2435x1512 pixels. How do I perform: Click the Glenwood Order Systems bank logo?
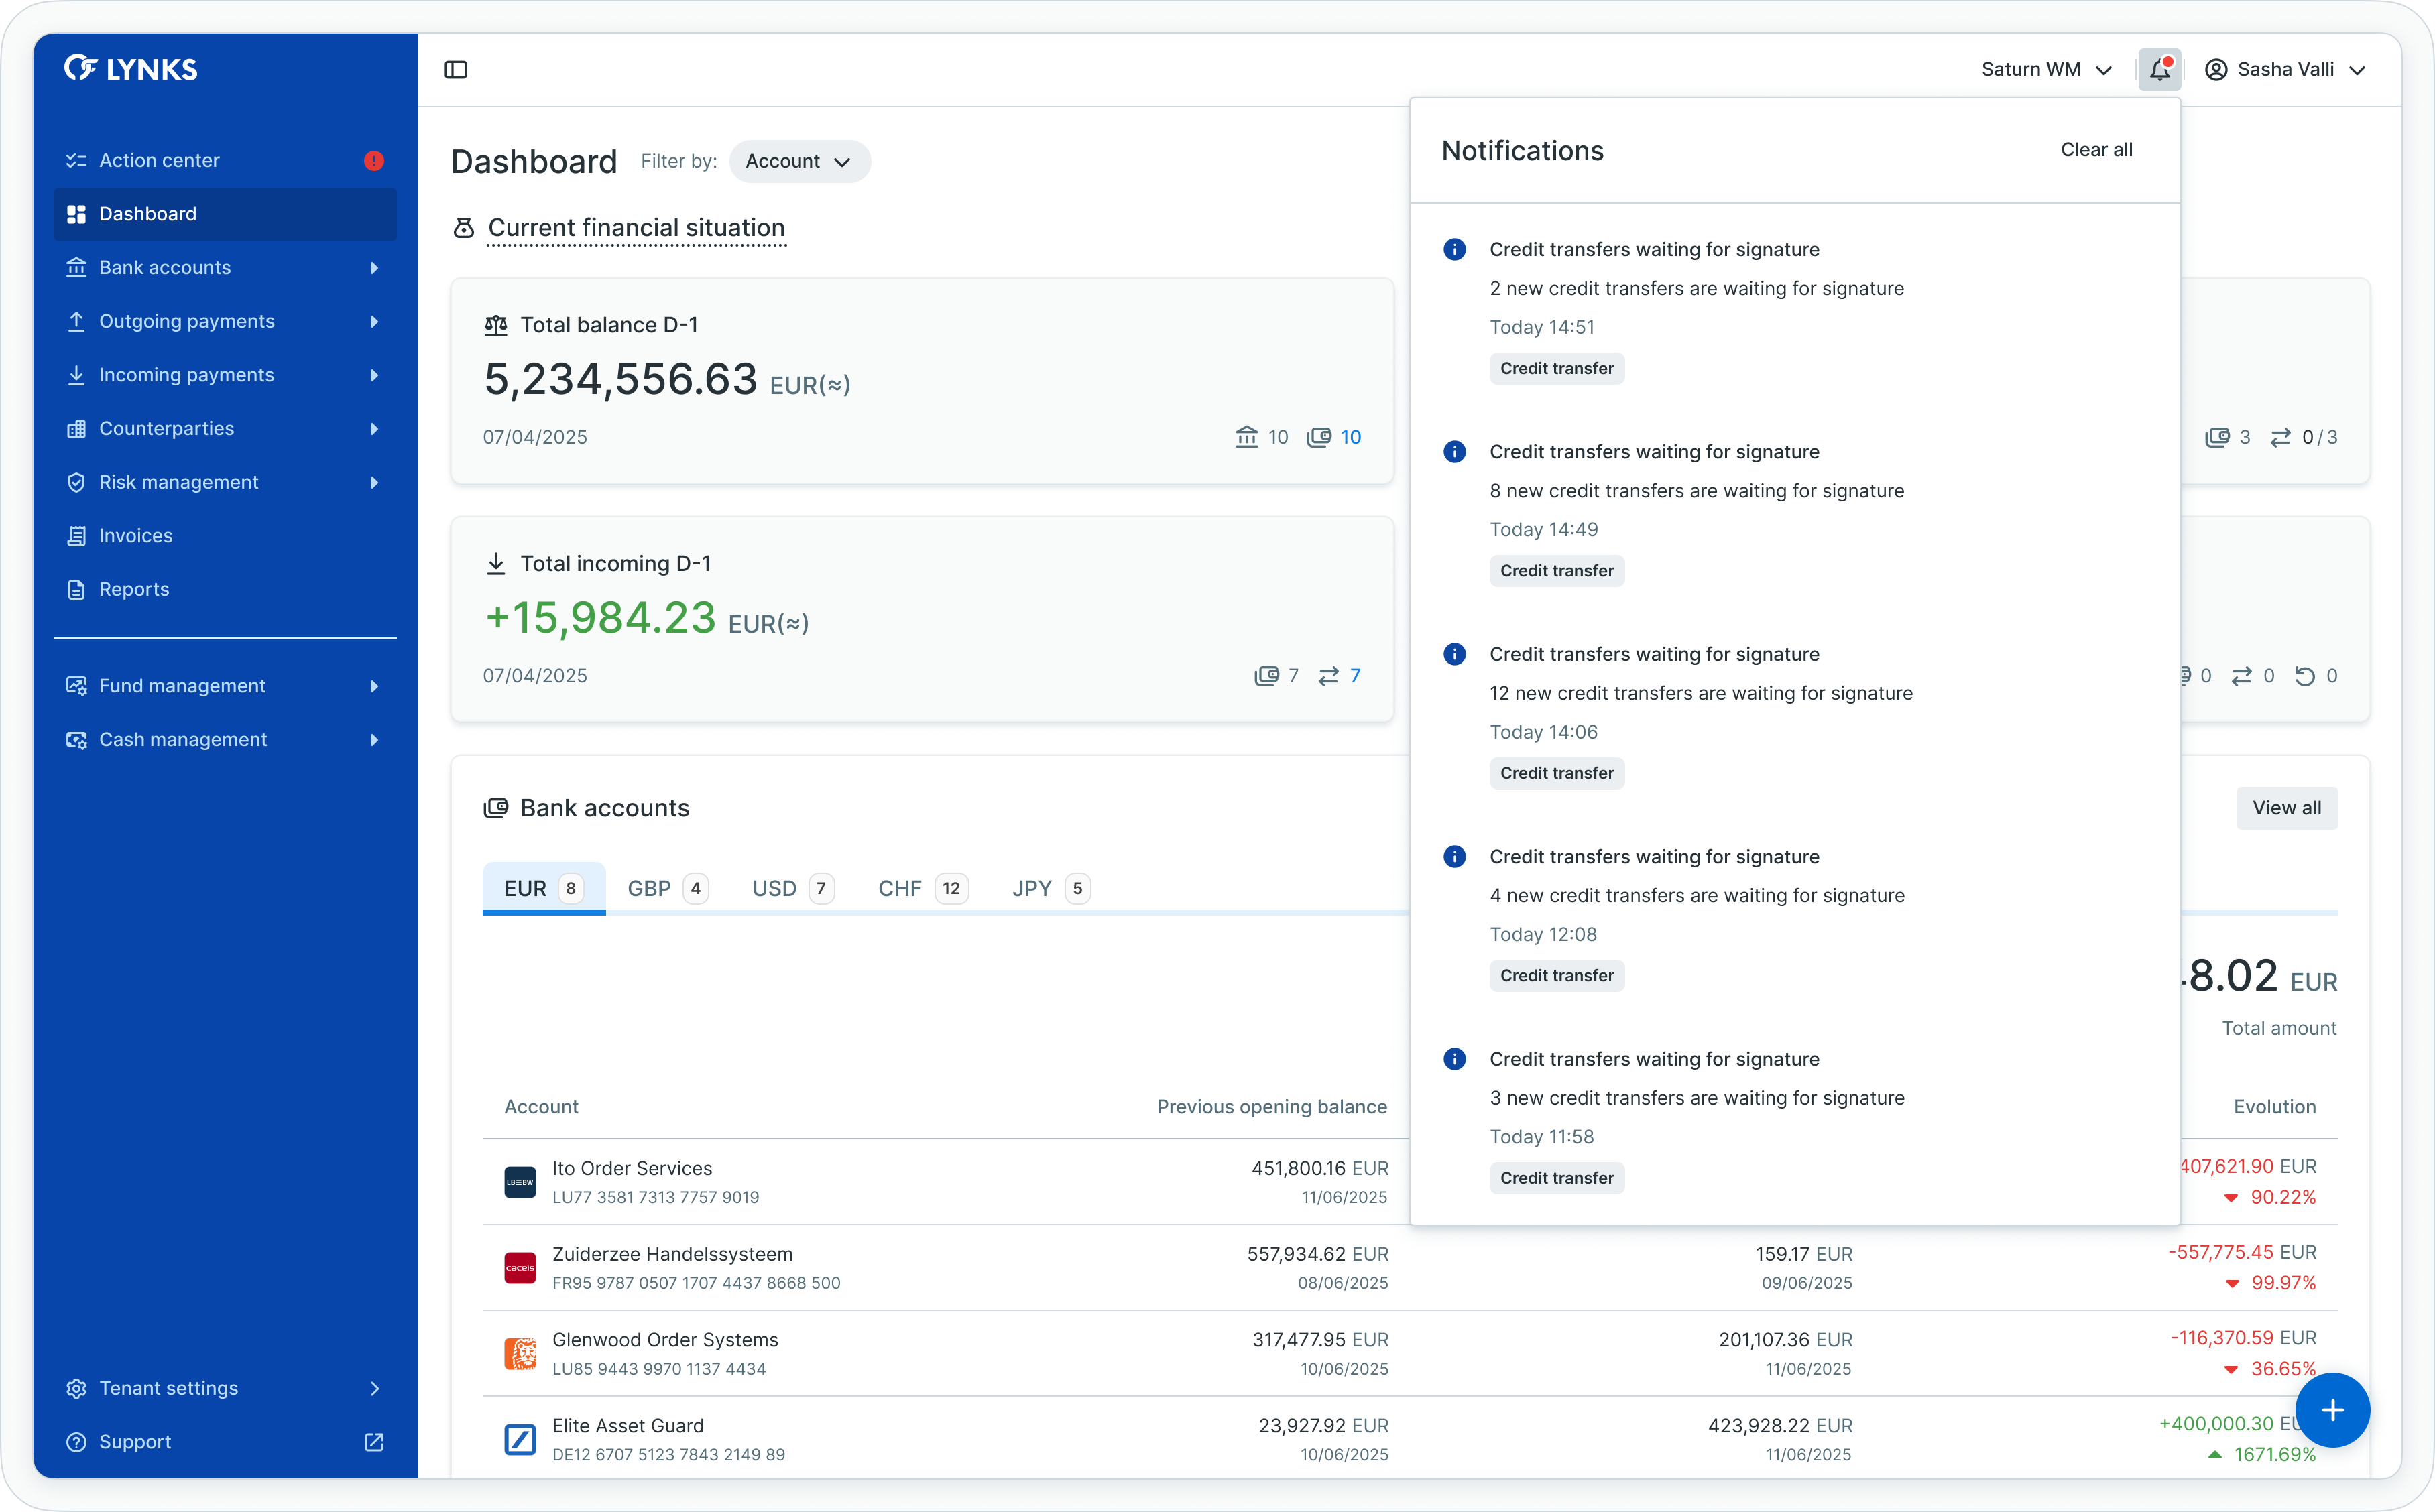click(x=520, y=1354)
